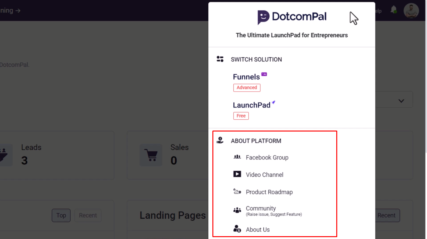Select the Top tab button
Screen dimensions: 427x239
tap(61, 215)
